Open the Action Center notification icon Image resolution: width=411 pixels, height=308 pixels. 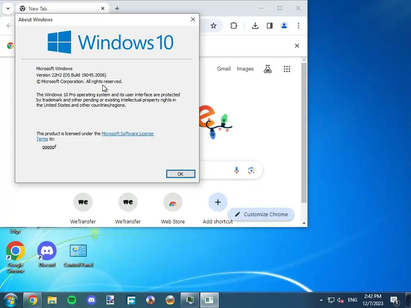coord(394,300)
